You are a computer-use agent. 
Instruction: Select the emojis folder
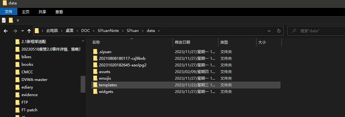[186, 78]
